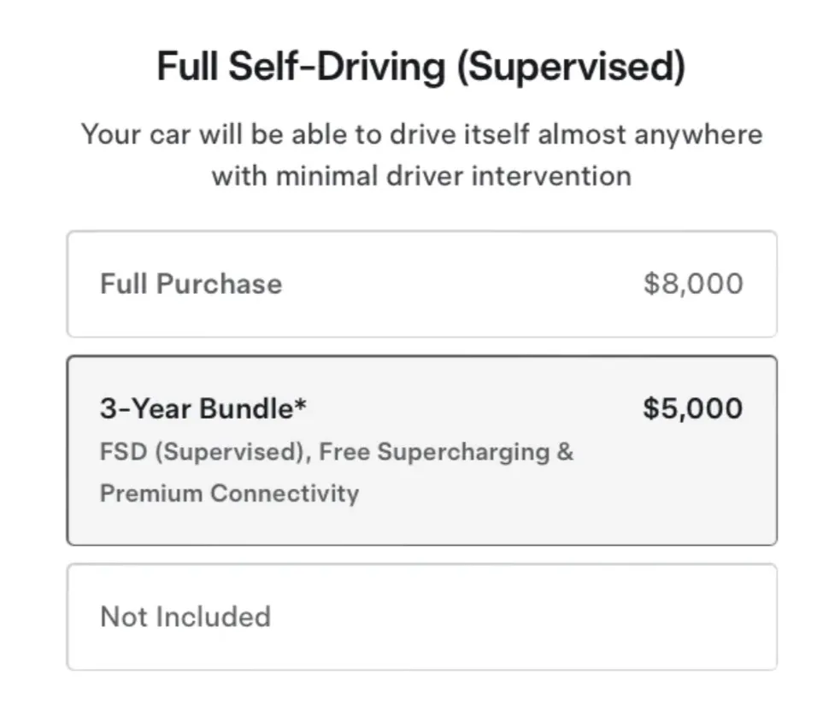
Task: Click the Premium Connectivity text
Action: click(229, 493)
